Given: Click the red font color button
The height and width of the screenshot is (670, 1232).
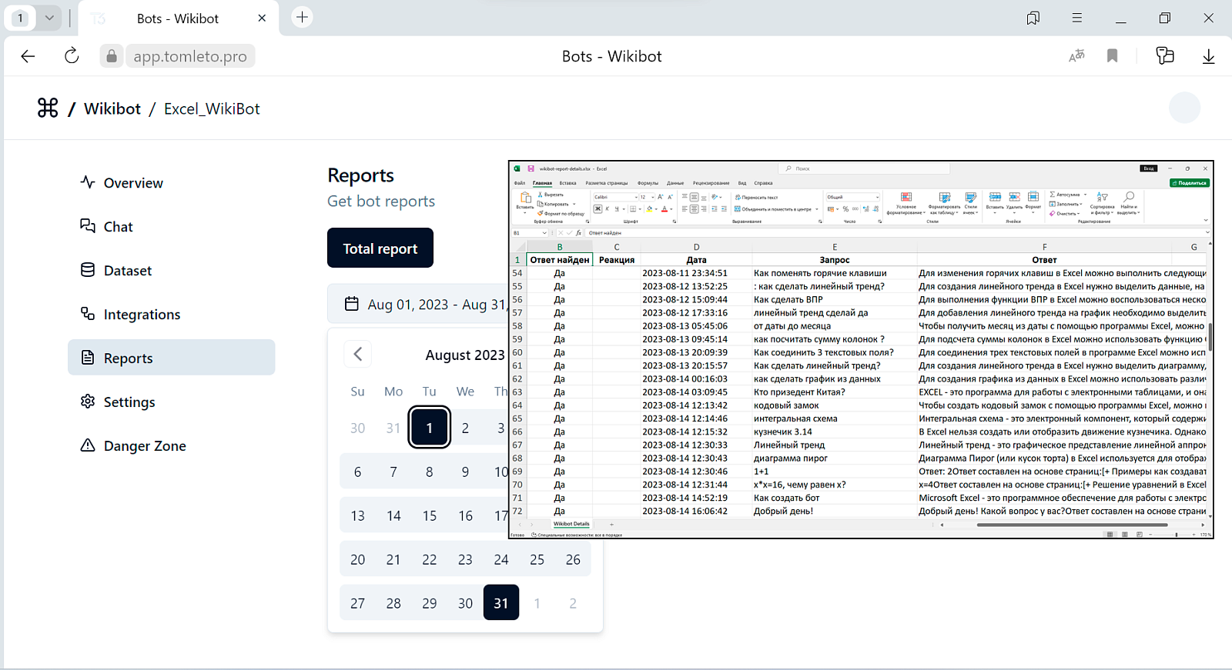Looking at the screenshot, I should (x=665, y=208).
